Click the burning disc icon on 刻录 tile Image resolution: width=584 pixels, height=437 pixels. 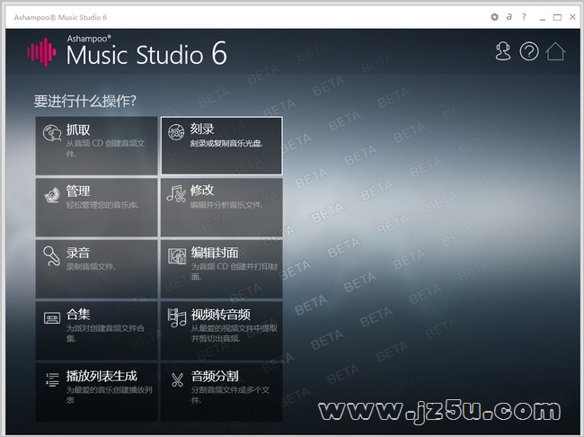coord(176,132)
